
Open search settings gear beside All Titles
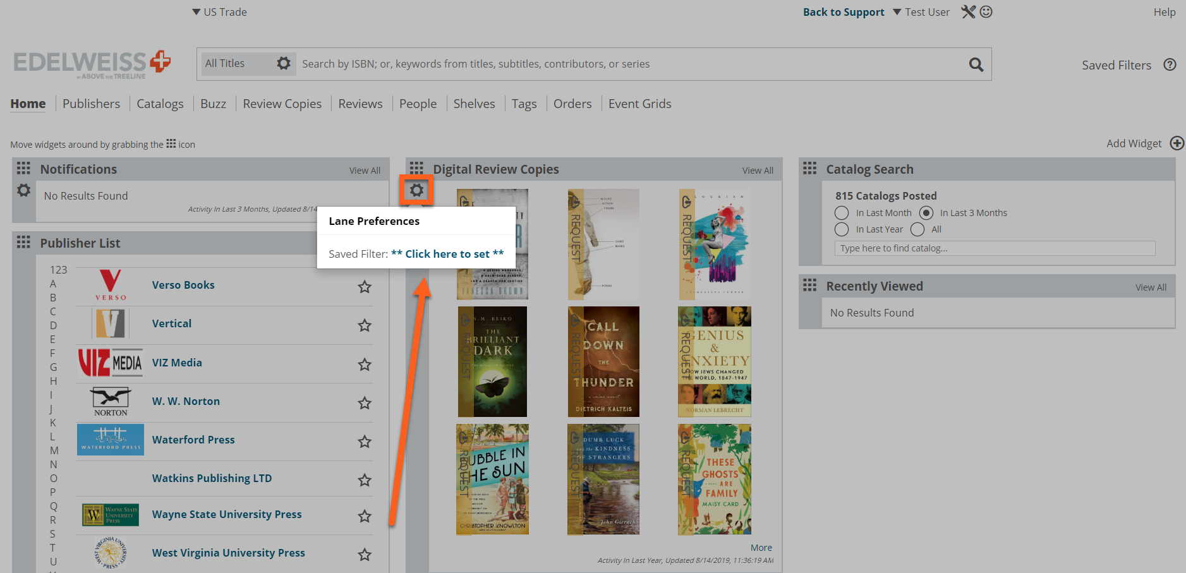[x=284, y=63]
